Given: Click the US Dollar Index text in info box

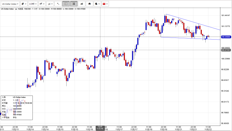Looking at the screenshot, I should click(19, 97).
